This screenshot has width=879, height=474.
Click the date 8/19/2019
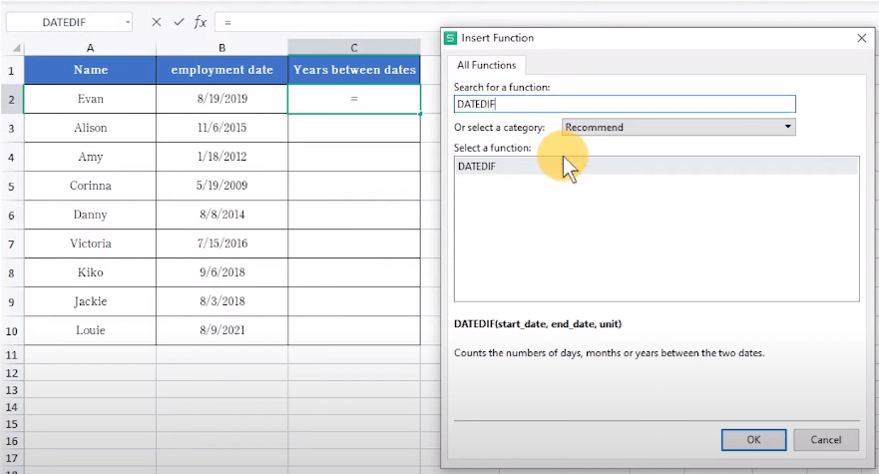(221, 99)
